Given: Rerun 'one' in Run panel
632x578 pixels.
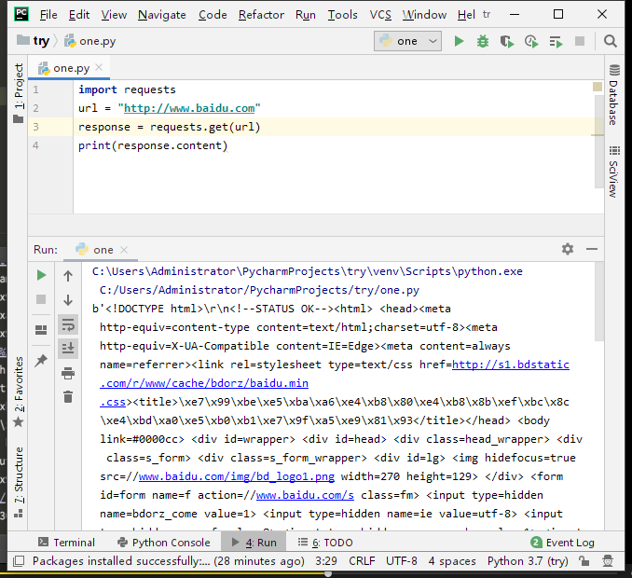Looking at the screenshot, I should [41, 275].
